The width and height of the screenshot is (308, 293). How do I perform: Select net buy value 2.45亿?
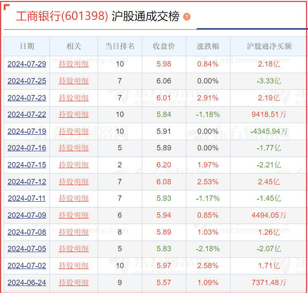coord(269,182)
